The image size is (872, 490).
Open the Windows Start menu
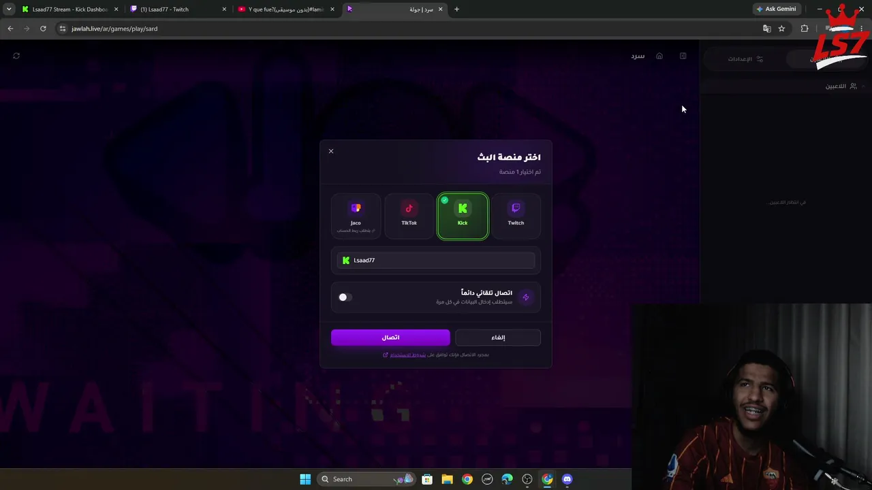coord(305,479)
